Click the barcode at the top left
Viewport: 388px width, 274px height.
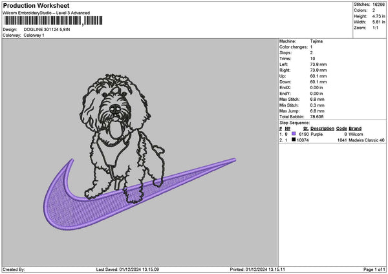pos(53,21)
